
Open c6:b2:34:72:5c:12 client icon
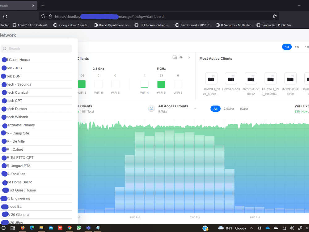point(251,79)
